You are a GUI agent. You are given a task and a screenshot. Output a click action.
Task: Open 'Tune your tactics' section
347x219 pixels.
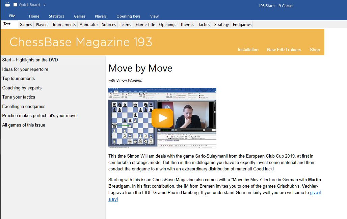tap(19, 97)
